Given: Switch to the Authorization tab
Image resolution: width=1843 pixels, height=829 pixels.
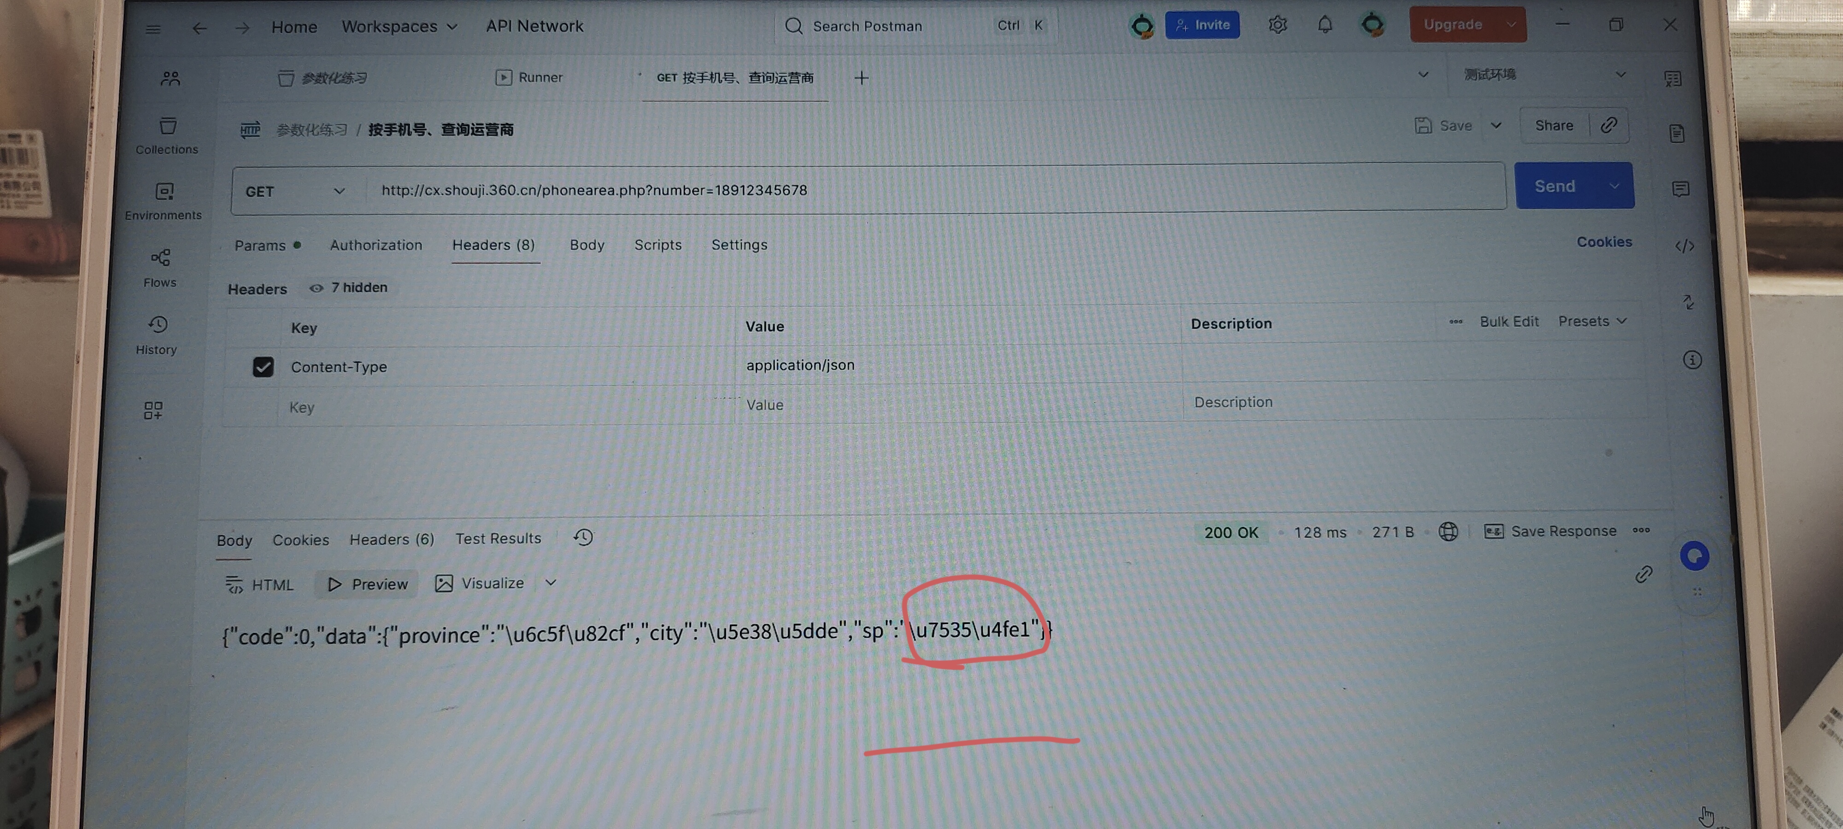Looking at the screenshot, I should point(376,245).
